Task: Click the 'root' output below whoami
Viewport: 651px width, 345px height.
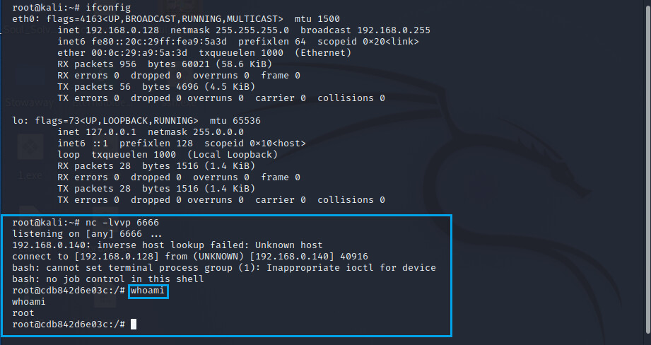Action: [x=23, y=313]
